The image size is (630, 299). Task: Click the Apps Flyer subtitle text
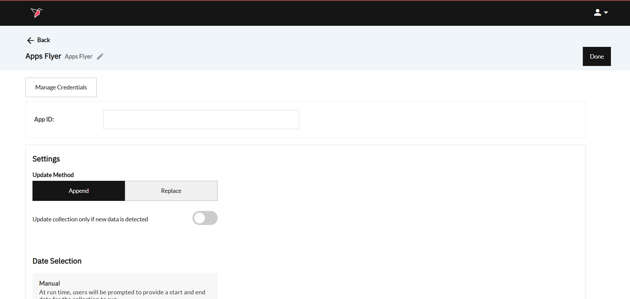point(79,57)
